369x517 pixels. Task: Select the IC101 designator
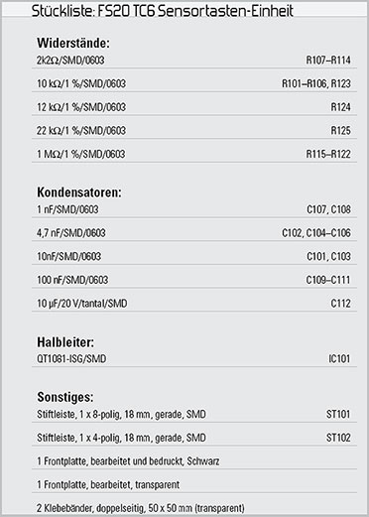339,359
